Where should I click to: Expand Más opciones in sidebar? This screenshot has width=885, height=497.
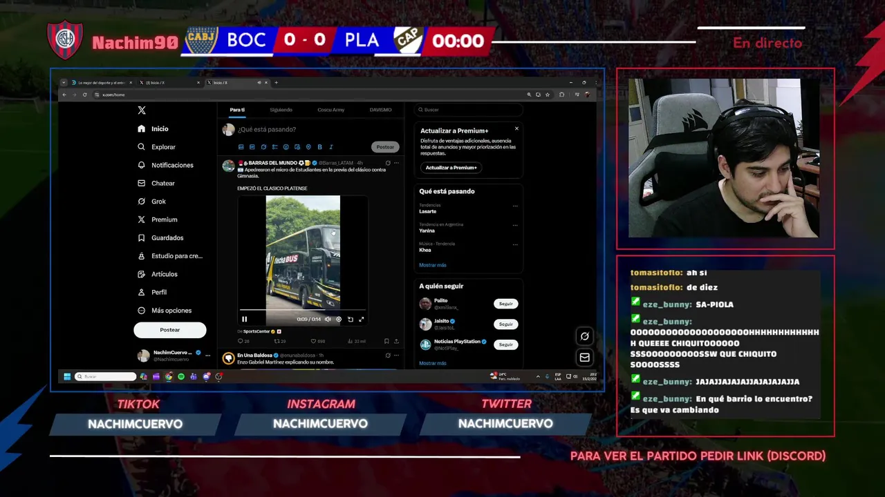tap(165, 311)
